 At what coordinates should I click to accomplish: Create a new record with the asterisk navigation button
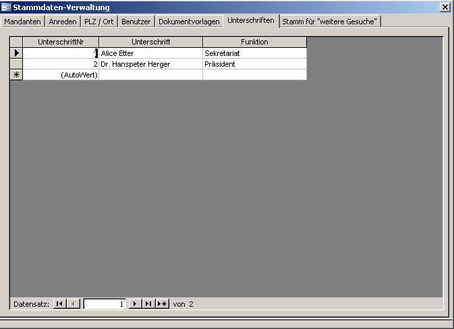click(162, 304)
